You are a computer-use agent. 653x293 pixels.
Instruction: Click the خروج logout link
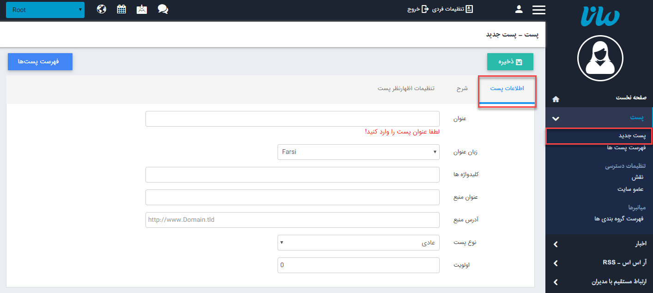point(418,9)
